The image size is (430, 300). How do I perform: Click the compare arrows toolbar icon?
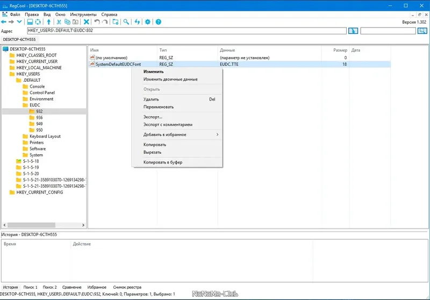(137, 22)
